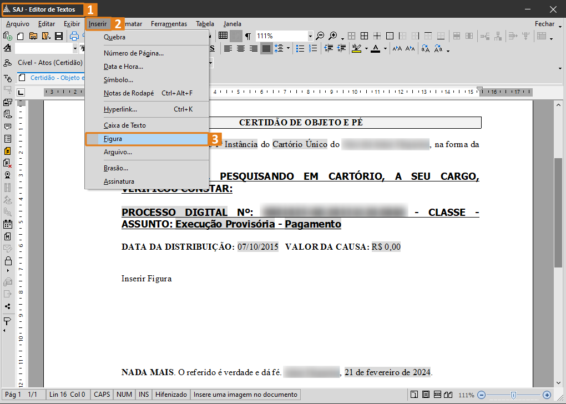
Task: Toggle NUM indicator in status bar
Action: [124, 395]
